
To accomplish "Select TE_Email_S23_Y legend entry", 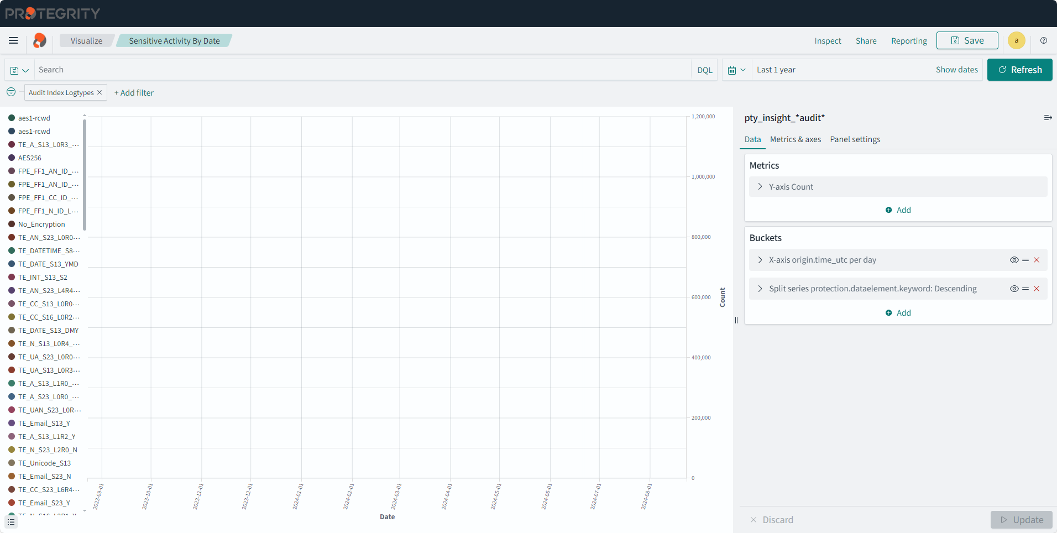I will (44, 503).
